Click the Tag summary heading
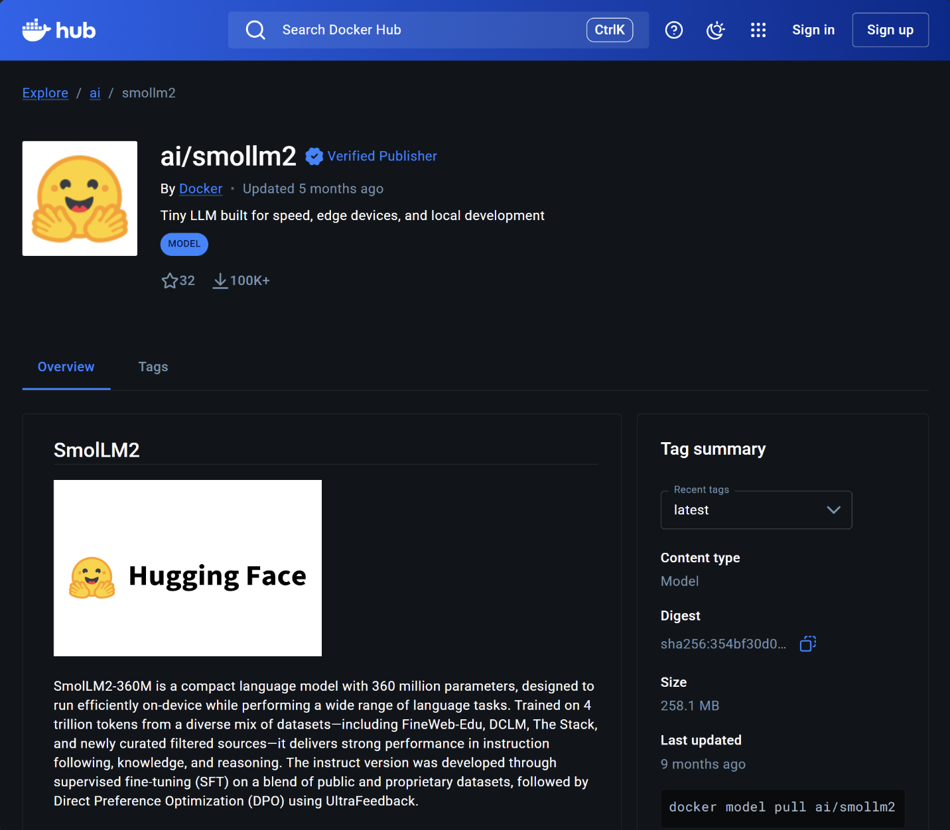Screen dimensions: 950x830 (713, 449)
